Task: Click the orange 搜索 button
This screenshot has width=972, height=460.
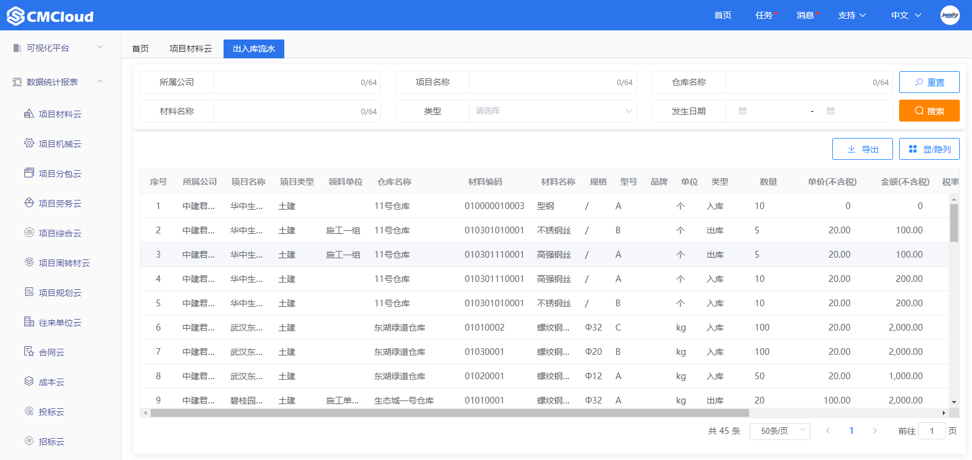Action: [x=929, y=111]
